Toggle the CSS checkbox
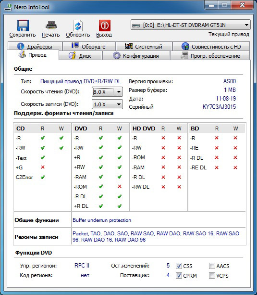 pos(179,266)
